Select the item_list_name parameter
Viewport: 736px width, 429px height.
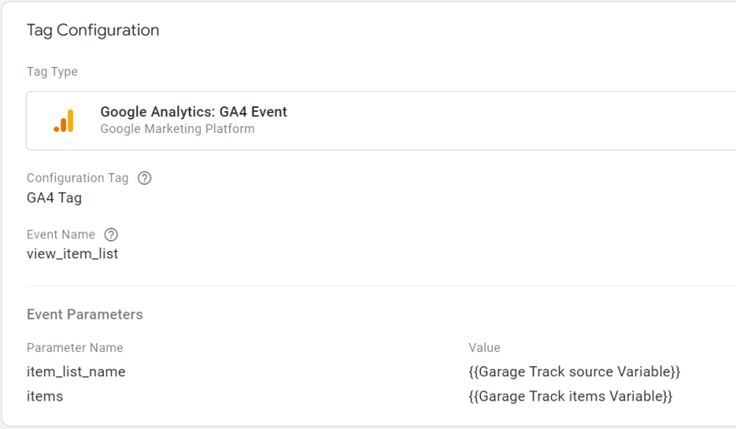tap(76, 371)
